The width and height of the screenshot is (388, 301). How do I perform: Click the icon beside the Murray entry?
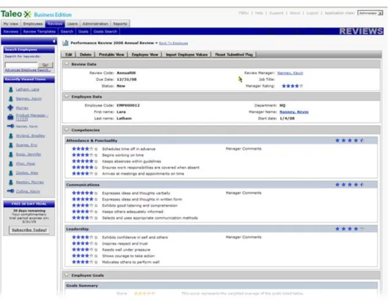point(10,108)
